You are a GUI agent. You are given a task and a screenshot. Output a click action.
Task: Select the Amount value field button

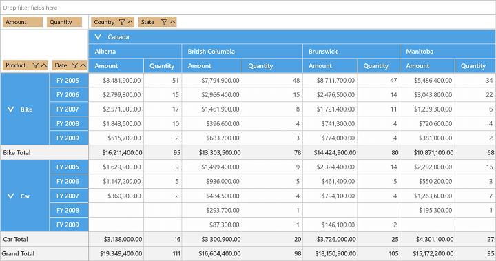pos(23,22)
